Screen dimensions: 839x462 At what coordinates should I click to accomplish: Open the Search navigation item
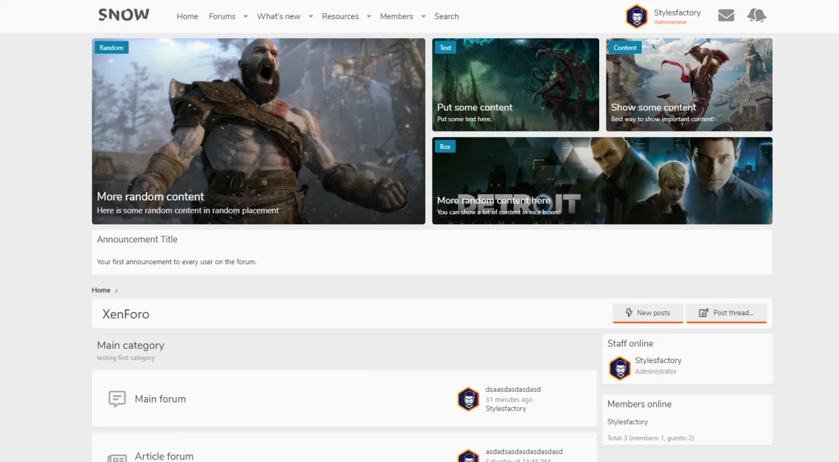tap(446, 16)
